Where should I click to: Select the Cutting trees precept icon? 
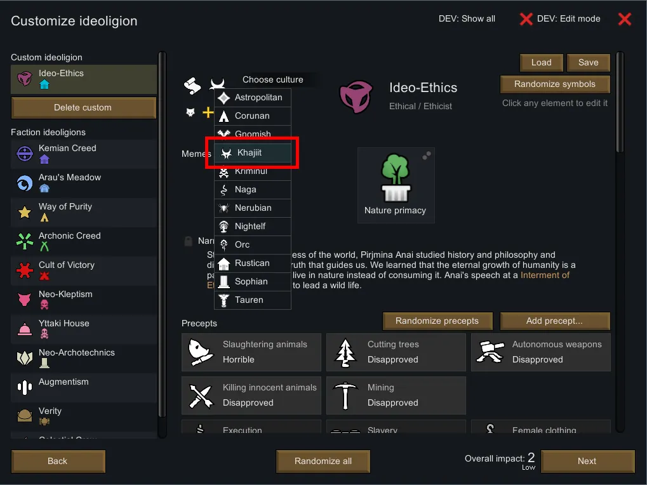click(345, 352)
